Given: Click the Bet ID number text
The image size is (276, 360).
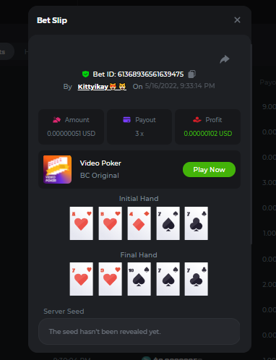Looking at the screenshot, I should click(150, 74).
